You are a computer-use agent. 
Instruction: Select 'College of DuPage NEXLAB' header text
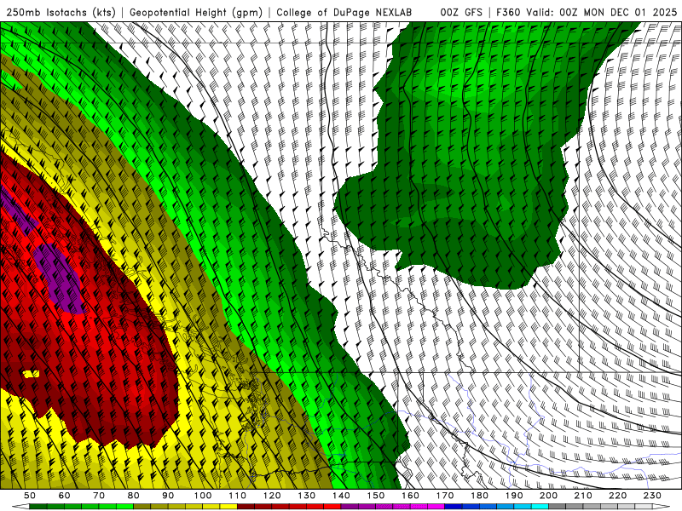click(344, 12)
